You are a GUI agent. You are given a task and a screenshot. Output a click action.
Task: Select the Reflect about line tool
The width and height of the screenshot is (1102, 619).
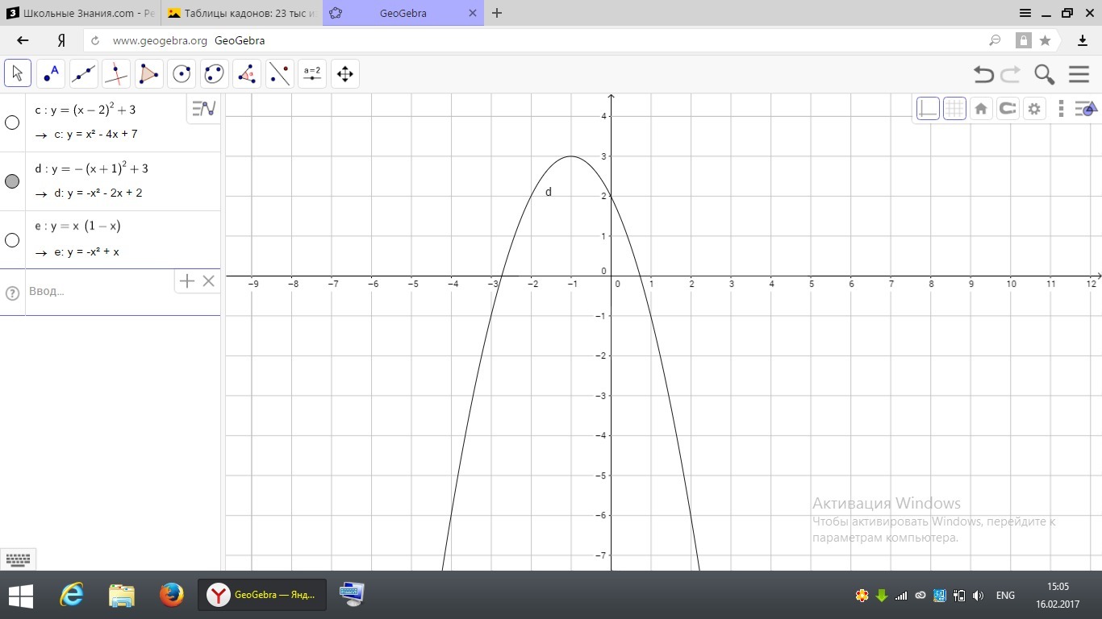pos(279,74)
